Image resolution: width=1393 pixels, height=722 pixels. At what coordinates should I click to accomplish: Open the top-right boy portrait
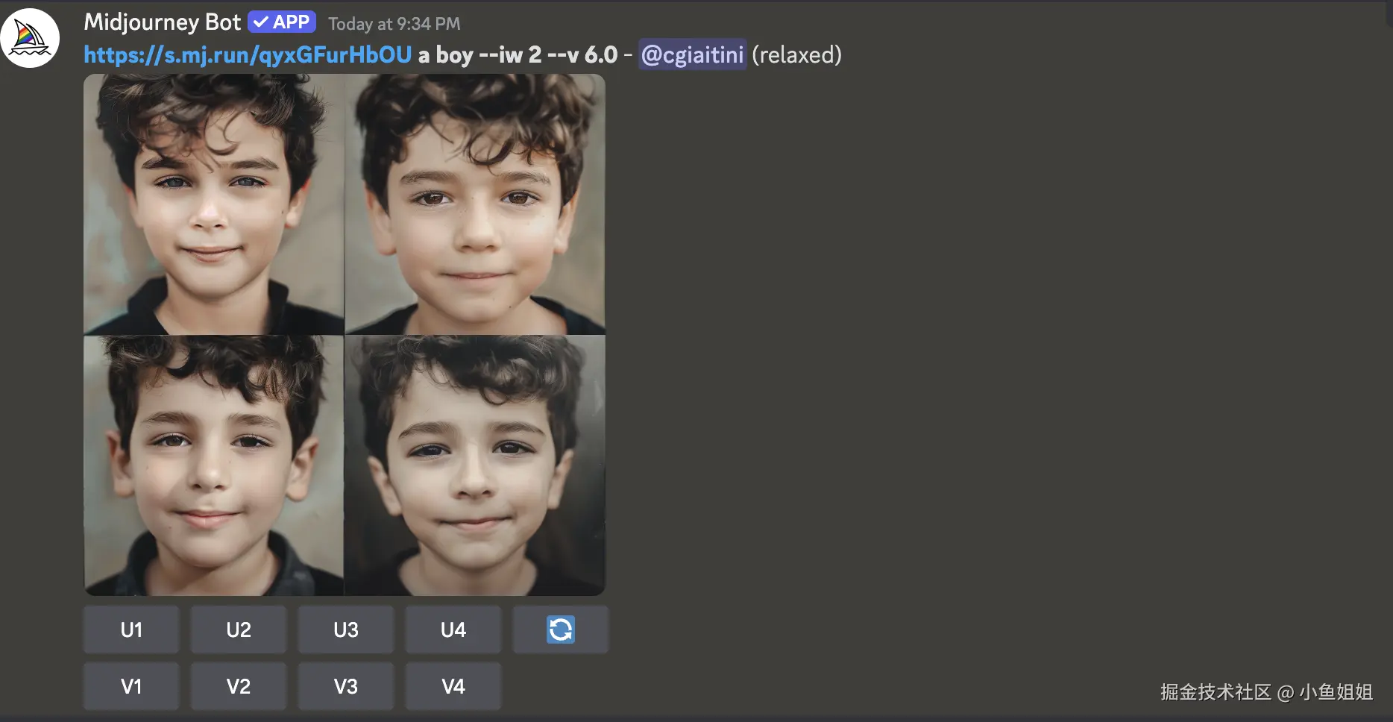click(475, 204)
